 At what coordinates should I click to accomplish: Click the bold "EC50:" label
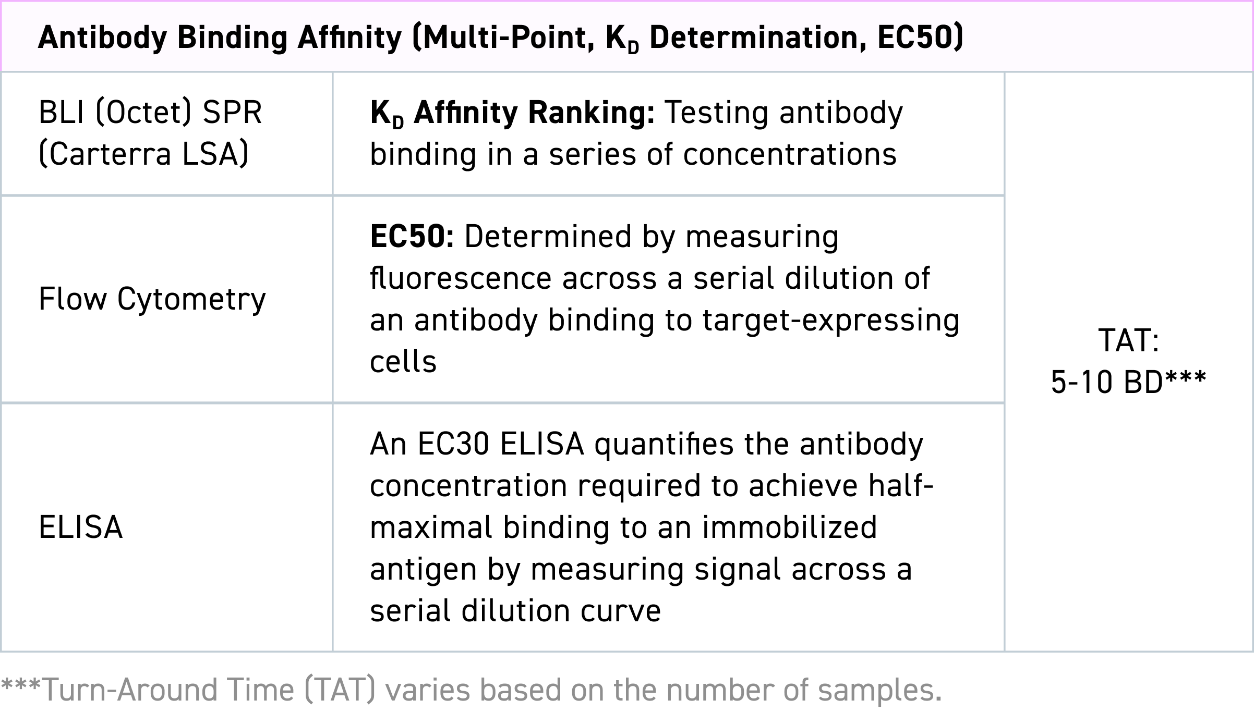point(412,237)
